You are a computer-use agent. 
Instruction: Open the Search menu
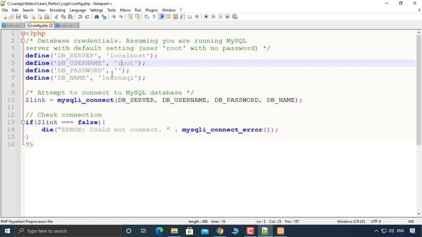28,10
